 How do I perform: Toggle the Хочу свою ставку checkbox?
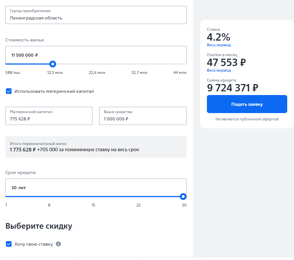[9, 244]
